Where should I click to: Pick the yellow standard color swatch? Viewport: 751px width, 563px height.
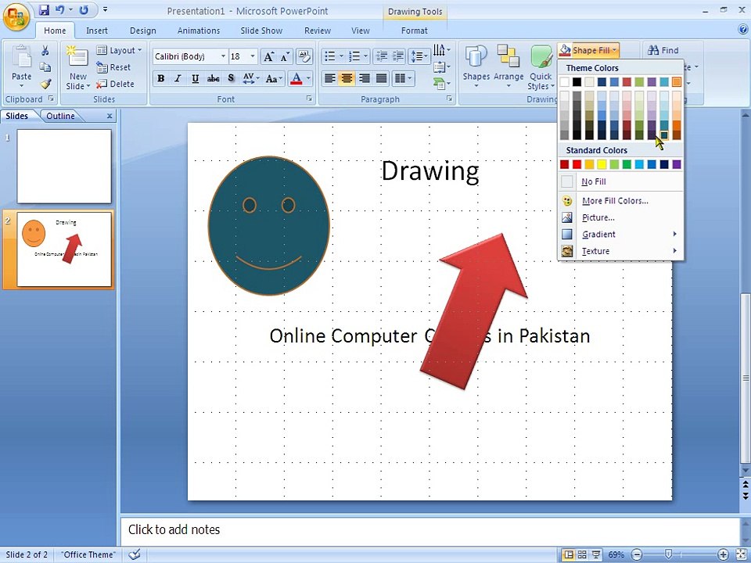[602, 165]
